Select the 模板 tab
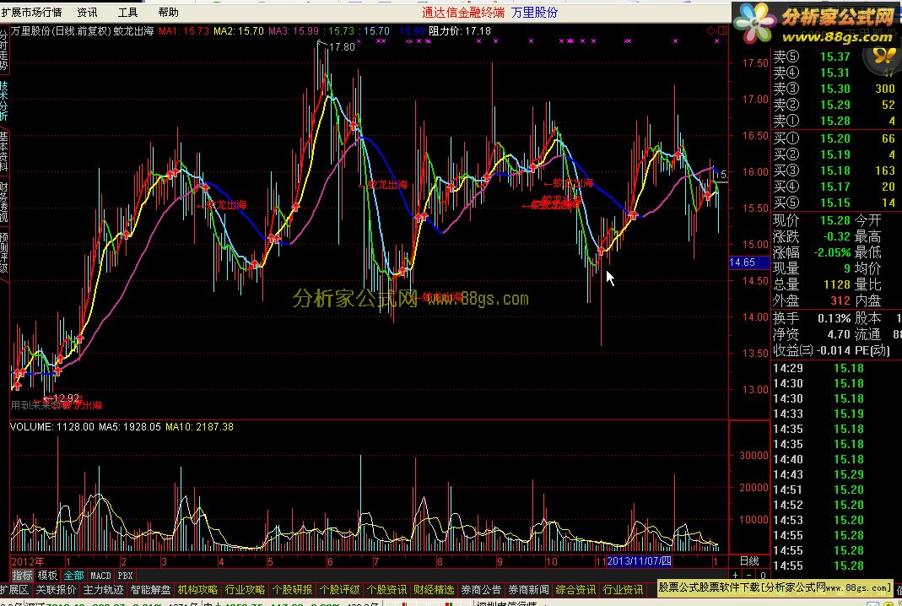902x606 pixels. [47, 575]
